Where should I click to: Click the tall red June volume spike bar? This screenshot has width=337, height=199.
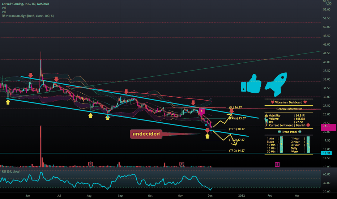pos(40,146)
